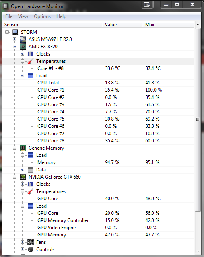Click the NVIDIA GeForce GTX 660 logo icon

coord(23,177)
